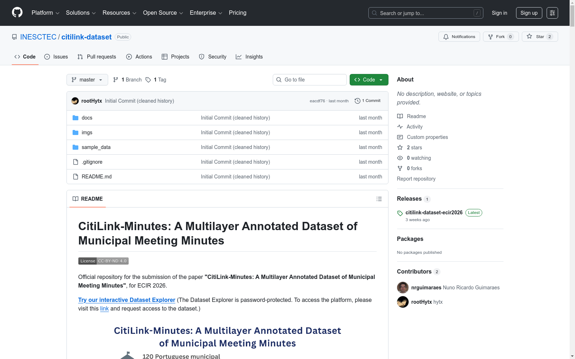Click the search magnifier icon in the header
The image size is (575, 359).
[374, 13]
